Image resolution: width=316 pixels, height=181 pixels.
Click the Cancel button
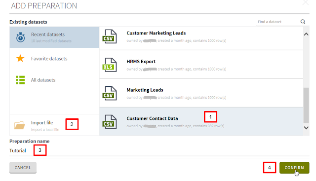click(x=23, y=168)
